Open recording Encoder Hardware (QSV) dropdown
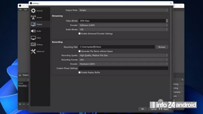The height and width of the screenshot is (114, 203). pyautogui.click(x=123, y=64)
